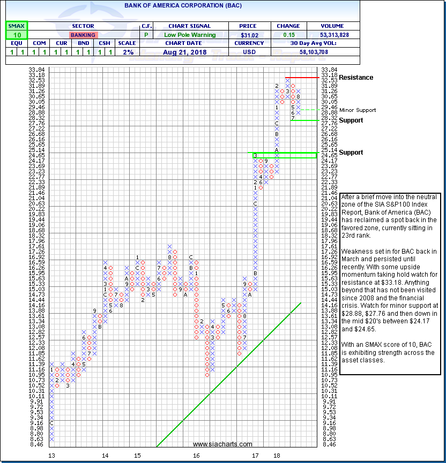Viewport: 446px width, 463px height.
Task: Click the year 16 label on the x-axis
Action: point(196,456)
